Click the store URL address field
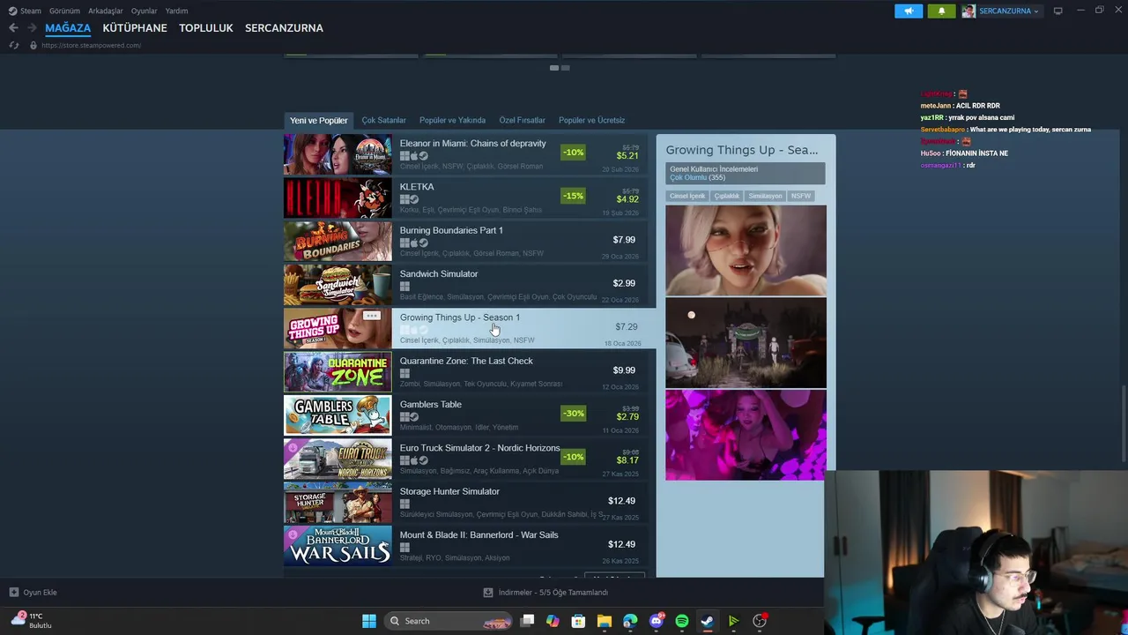Screen dimensions: 1128x635 click(91, 45)
